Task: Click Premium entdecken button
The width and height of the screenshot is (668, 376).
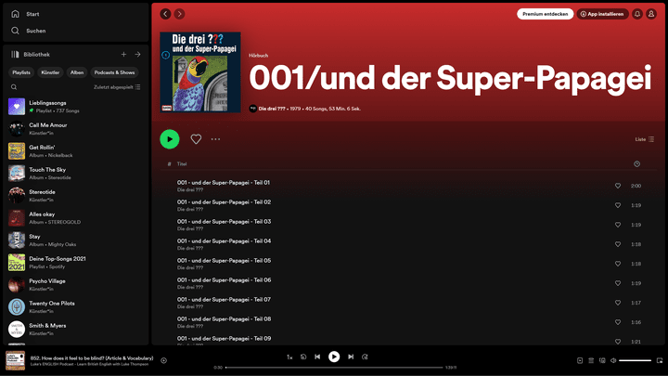Action: pyautogui.click(x=545, y=14)
